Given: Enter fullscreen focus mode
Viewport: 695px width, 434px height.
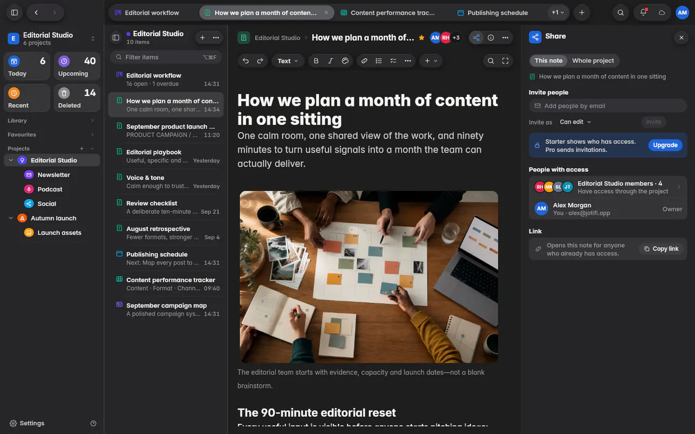Looking at the screenshot, I should click(506, 61).
